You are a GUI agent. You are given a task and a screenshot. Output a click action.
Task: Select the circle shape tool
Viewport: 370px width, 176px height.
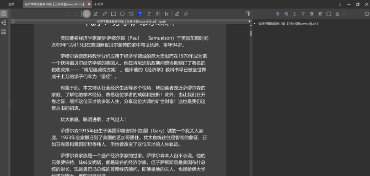122,14
